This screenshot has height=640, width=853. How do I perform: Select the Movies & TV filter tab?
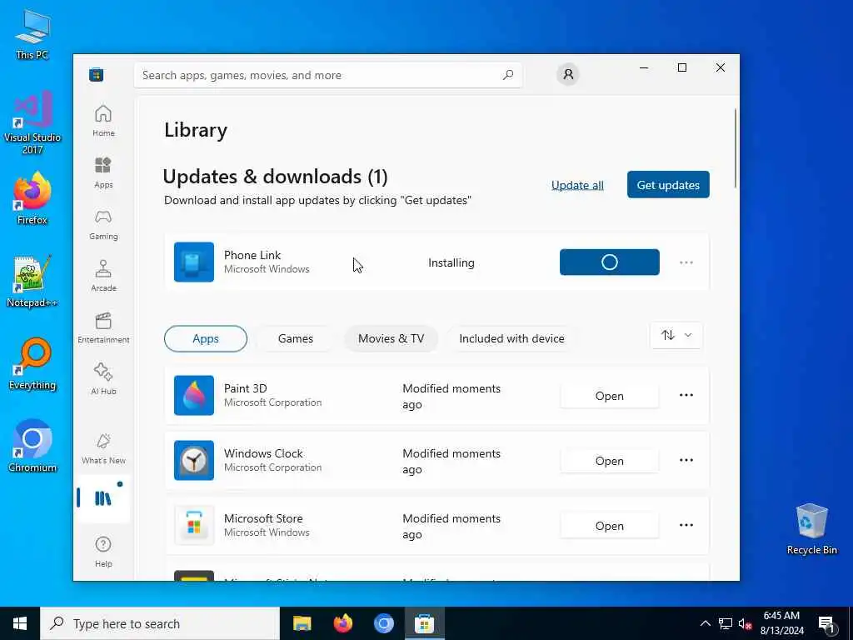coord(392,338)
